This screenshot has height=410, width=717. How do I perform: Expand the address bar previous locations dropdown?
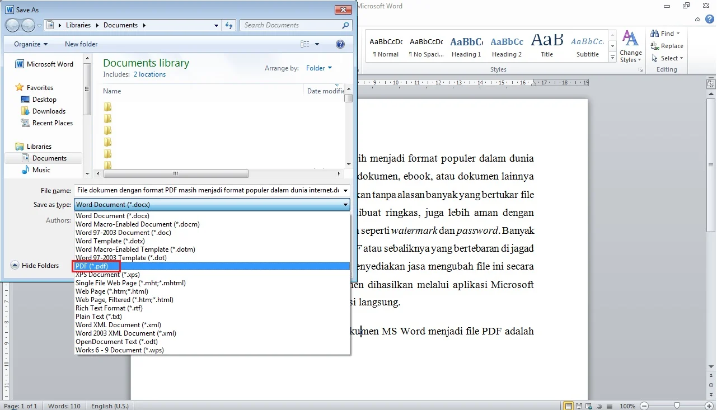(x=217, y=25)
